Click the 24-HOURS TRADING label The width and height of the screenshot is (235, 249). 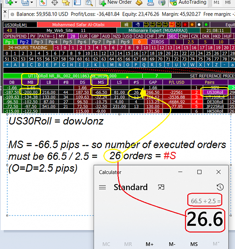click(x=28, y=47)
